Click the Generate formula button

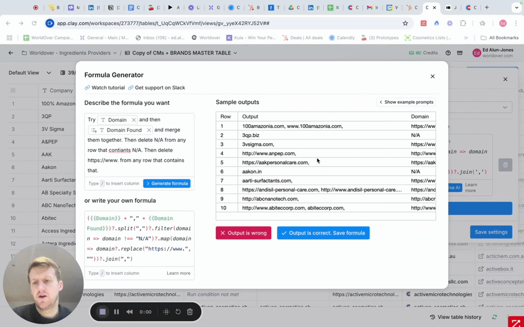pyautogui.click(x=167, y=183)
